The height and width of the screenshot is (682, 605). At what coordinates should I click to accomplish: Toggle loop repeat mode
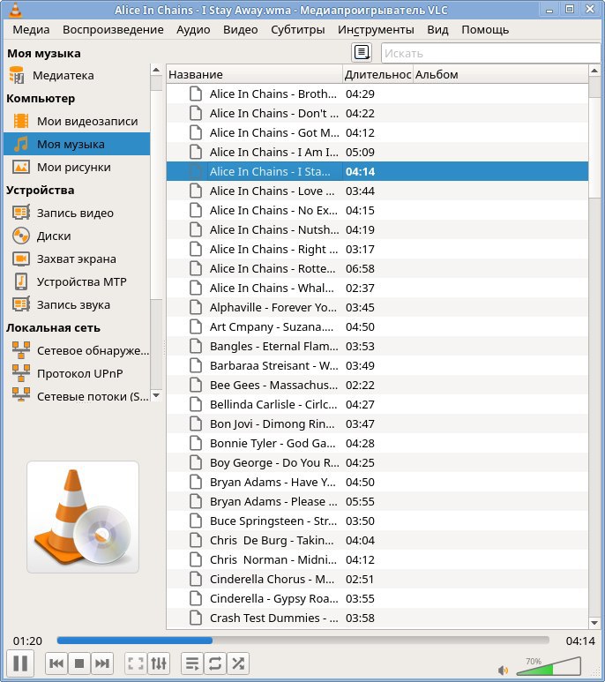[215, 663]
